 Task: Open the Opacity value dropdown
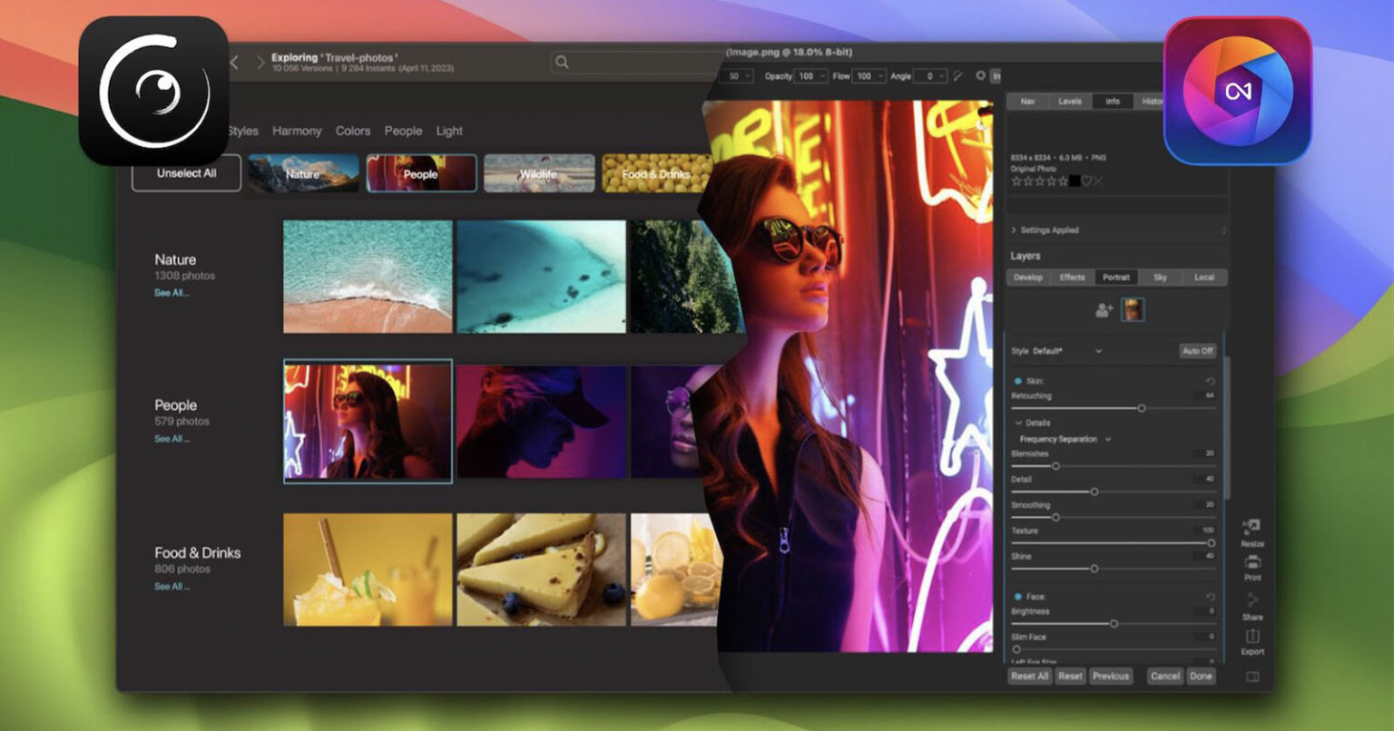point(821,76)
